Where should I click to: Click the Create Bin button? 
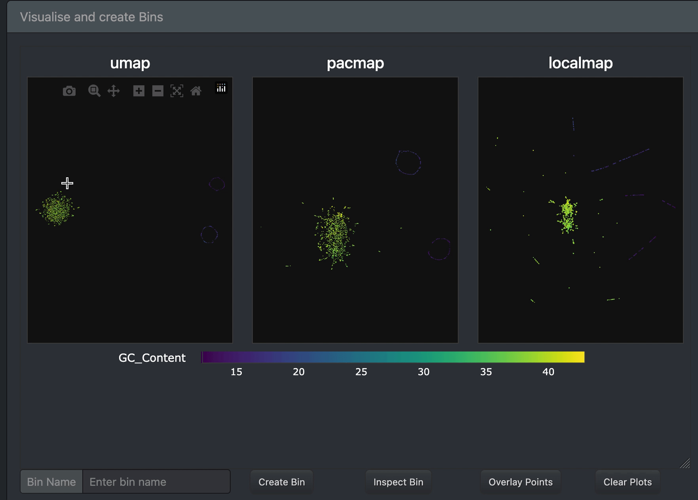pyautogui.click(x=281, y=482)
